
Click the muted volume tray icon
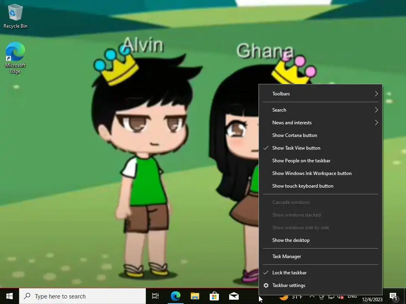[340, 297]
